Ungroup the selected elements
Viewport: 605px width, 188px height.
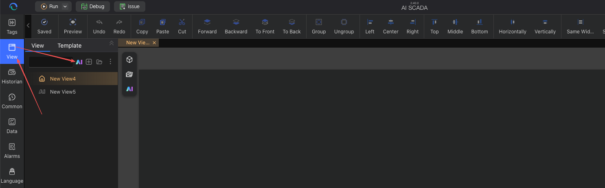[x=344, y=26]
